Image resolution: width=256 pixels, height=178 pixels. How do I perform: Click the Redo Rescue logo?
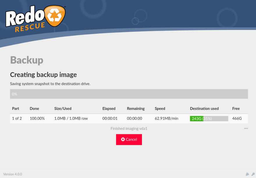(35, 18)
